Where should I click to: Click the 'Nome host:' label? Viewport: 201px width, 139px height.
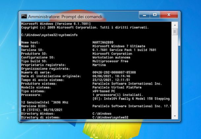pos(31,42)
